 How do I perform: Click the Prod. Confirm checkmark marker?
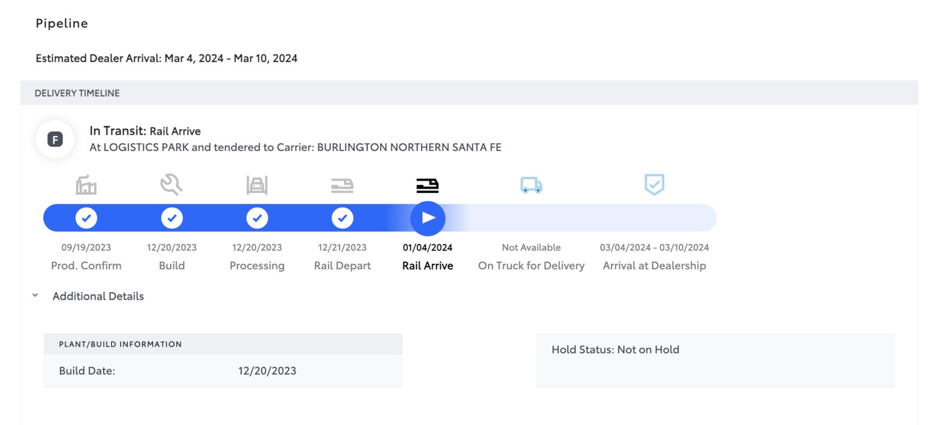(86, 218)
